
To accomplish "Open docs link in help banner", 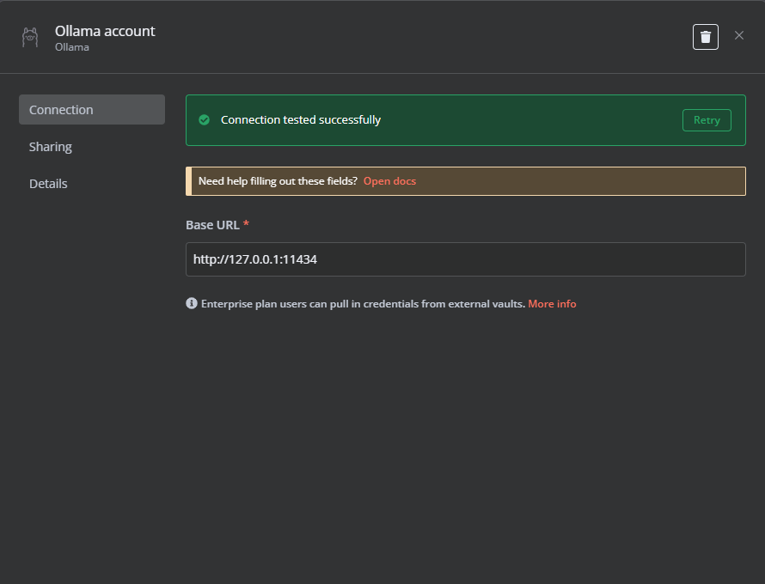I will 389,181.
